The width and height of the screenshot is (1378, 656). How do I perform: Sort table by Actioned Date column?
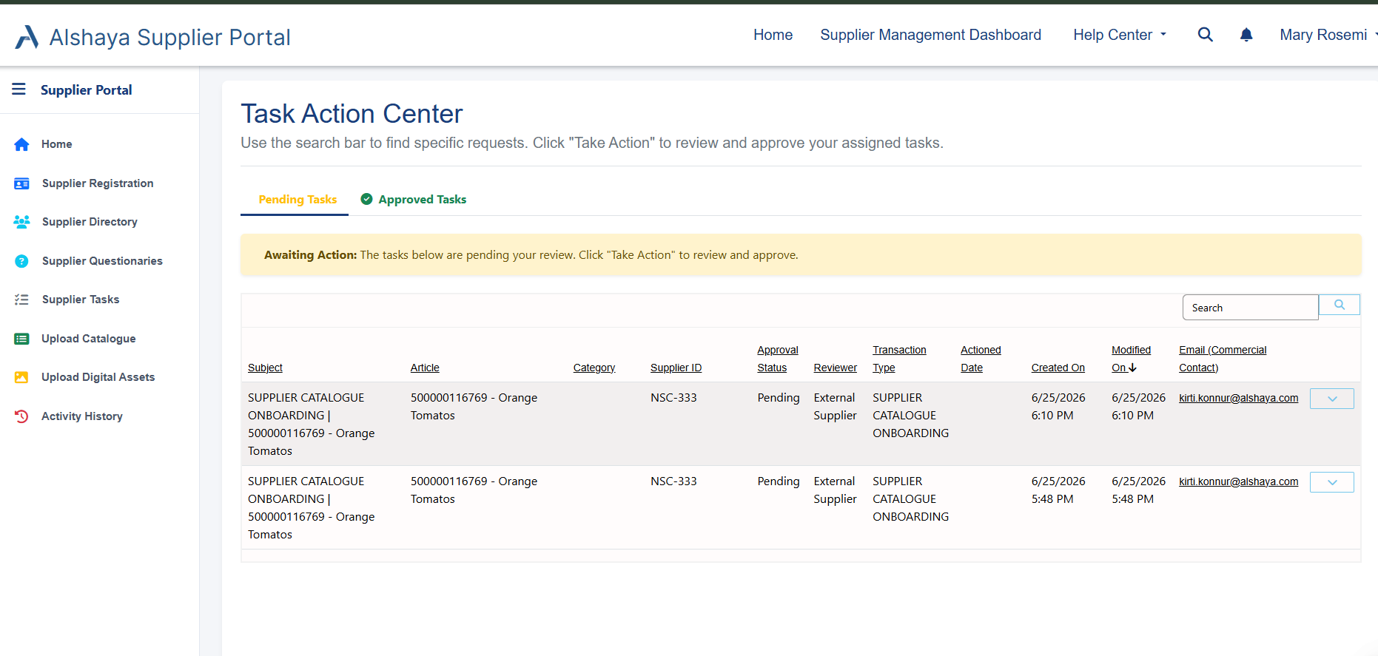(981, 359)
